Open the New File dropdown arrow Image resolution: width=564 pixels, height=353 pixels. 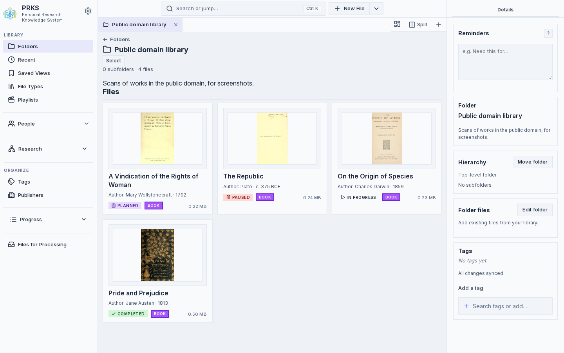376,9
